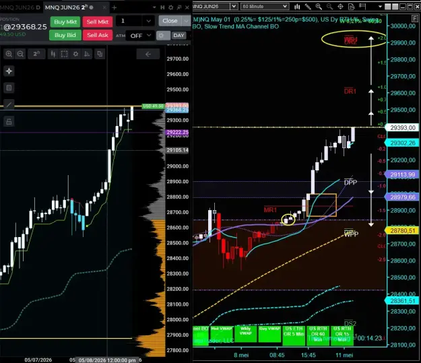Click the 29105.14 gray price label
Viewport: 421px width, 363px height.
[177, 150]
